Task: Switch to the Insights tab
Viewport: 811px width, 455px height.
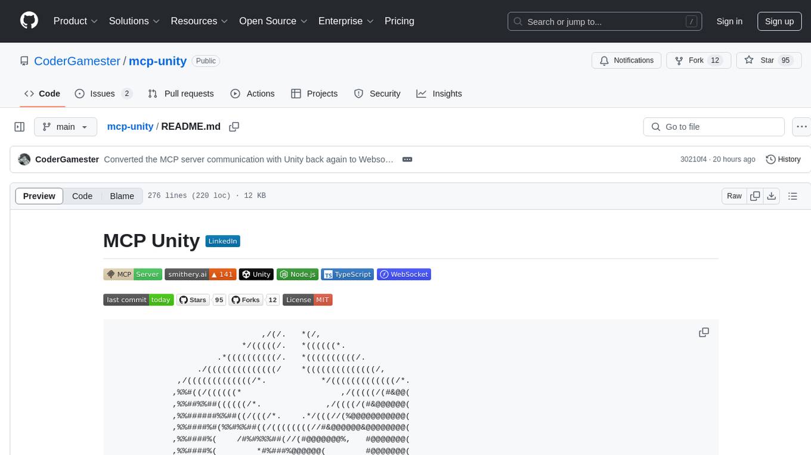Action: pyautogui.click(x=439, y=94)
